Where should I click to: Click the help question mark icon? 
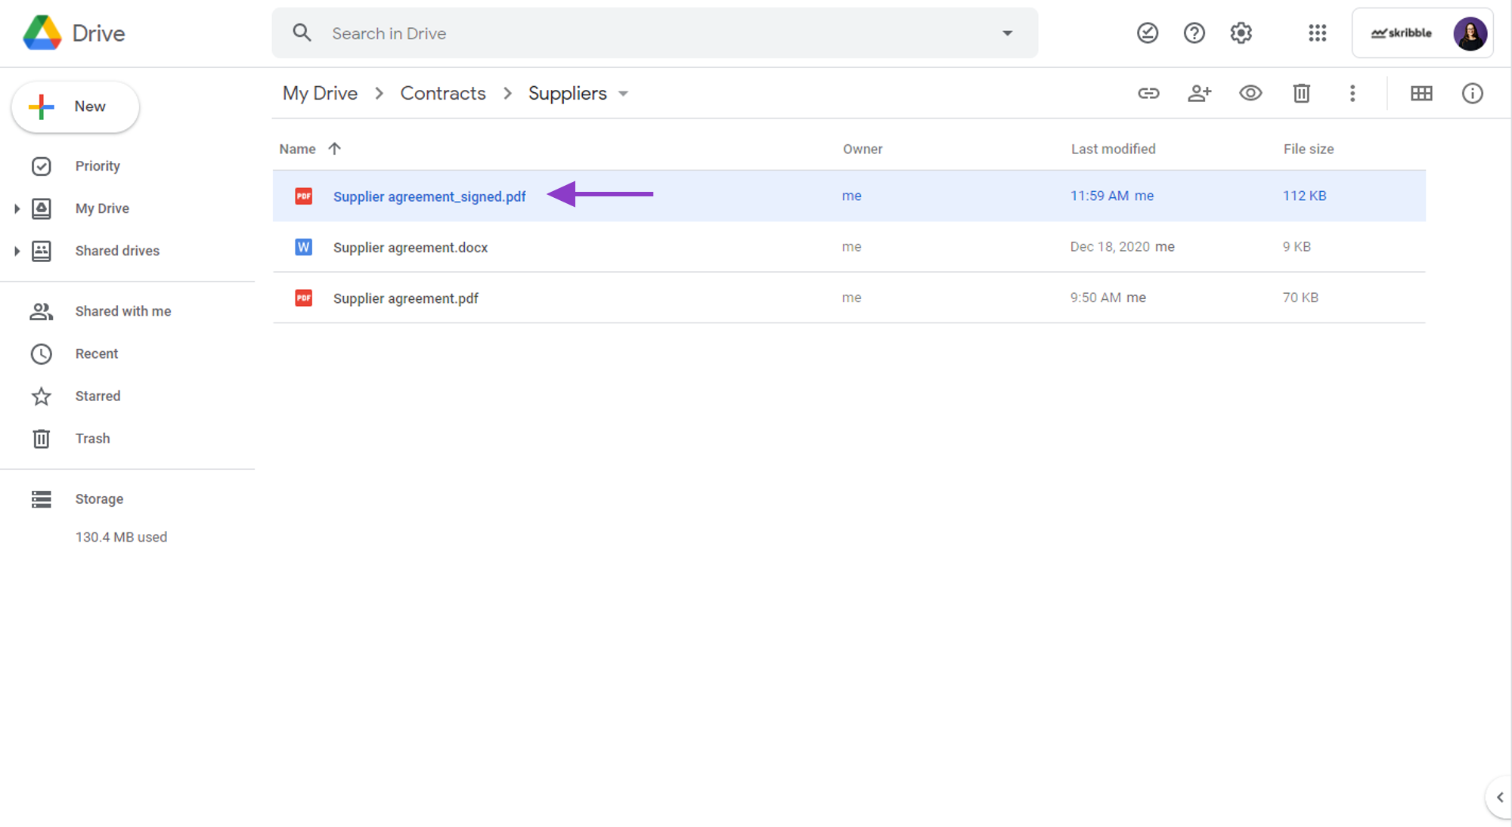pyautogui.click(x=1193, y=34)
